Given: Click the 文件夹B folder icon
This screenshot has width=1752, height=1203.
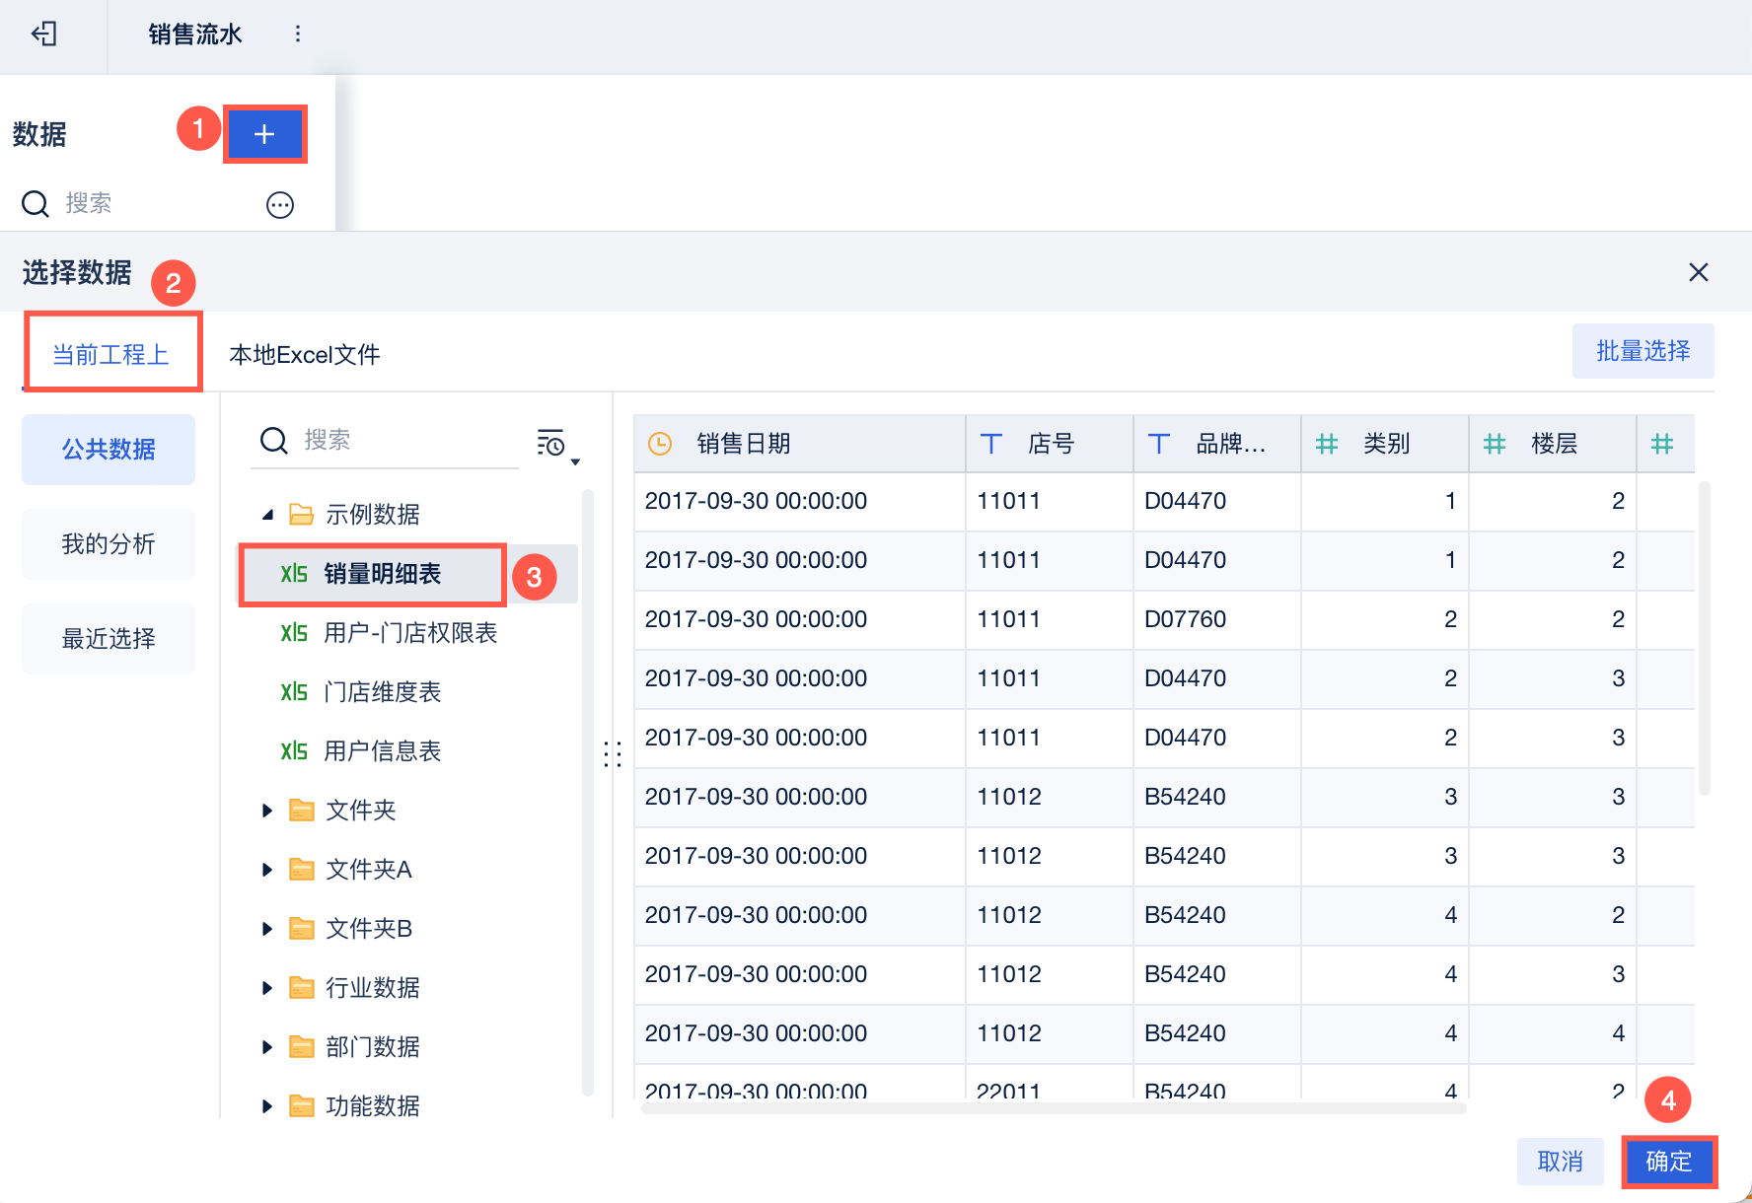Looking at the screenshot, I should coord(301,928).
